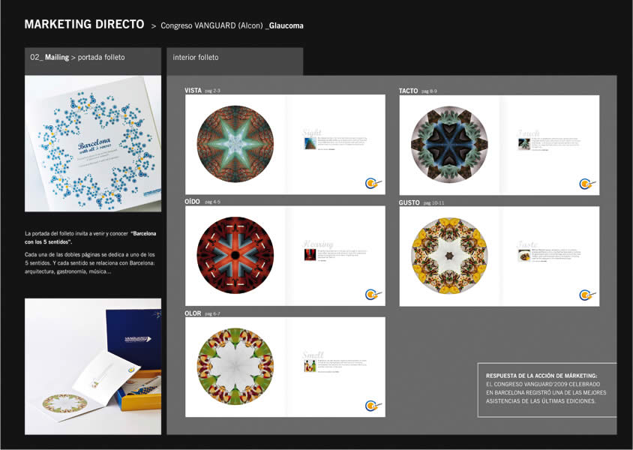This screenshot has width=633, height=450.
Task: Click the logo icon on the OLOR spread
Action: 373,405
